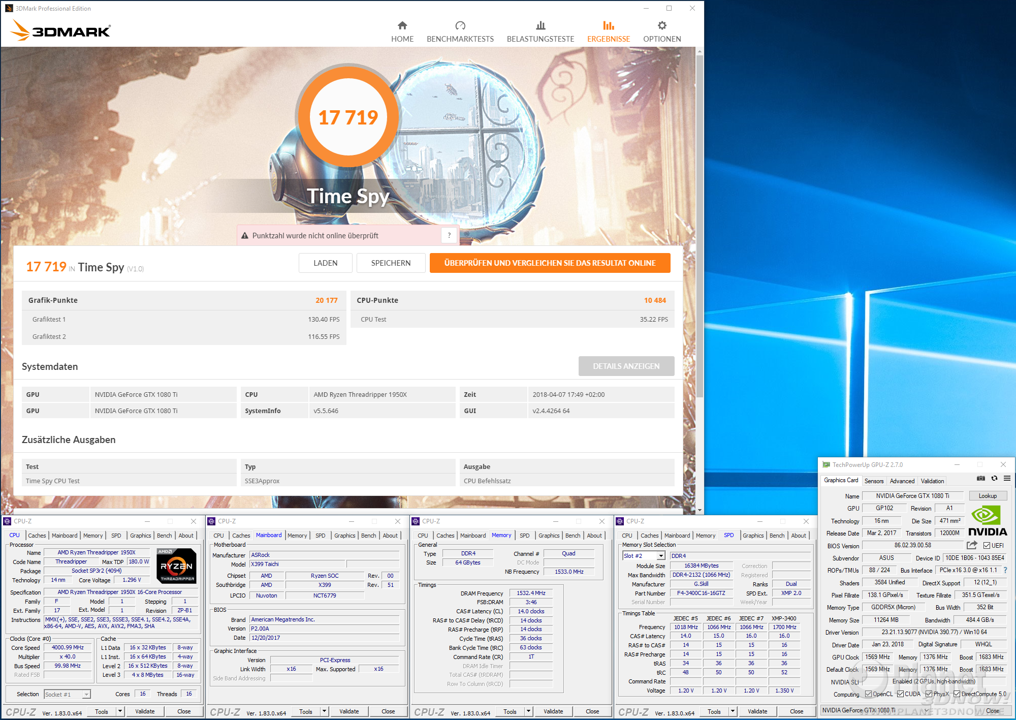Click the Lookup button in GPU-Z
The height and width of the screenshot is (720, 1016).
[x=988, y=496]
